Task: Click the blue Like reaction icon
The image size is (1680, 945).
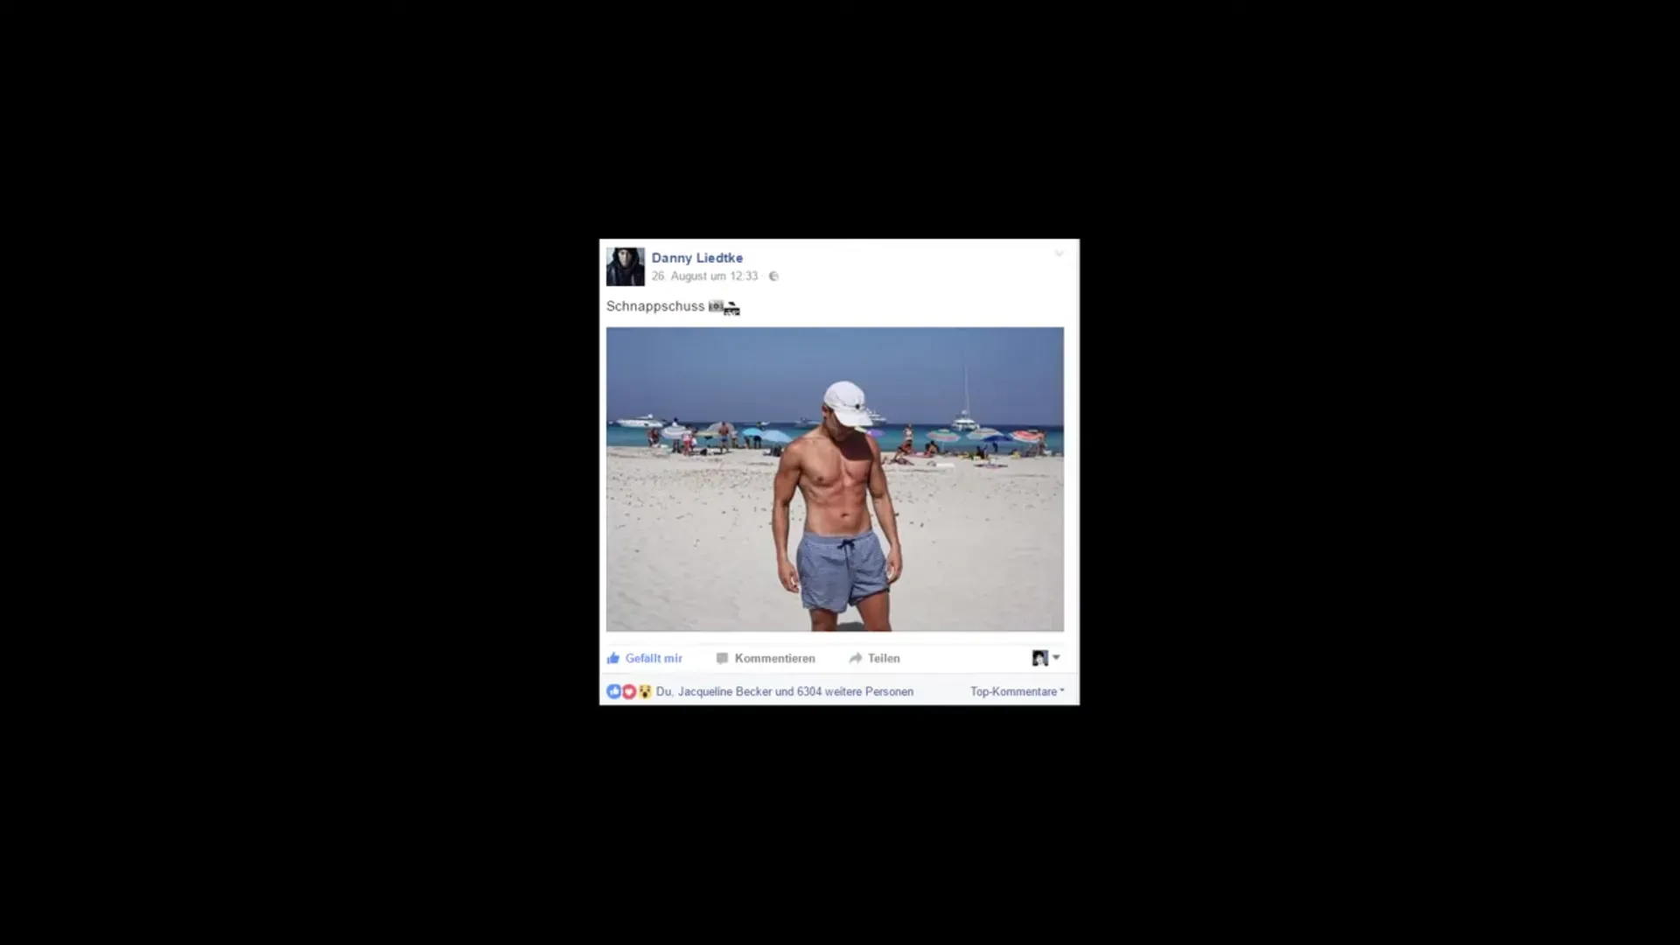Action: [x=613, y=691]
